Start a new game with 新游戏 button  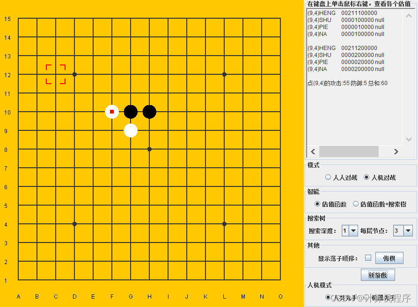pos(377,275)
